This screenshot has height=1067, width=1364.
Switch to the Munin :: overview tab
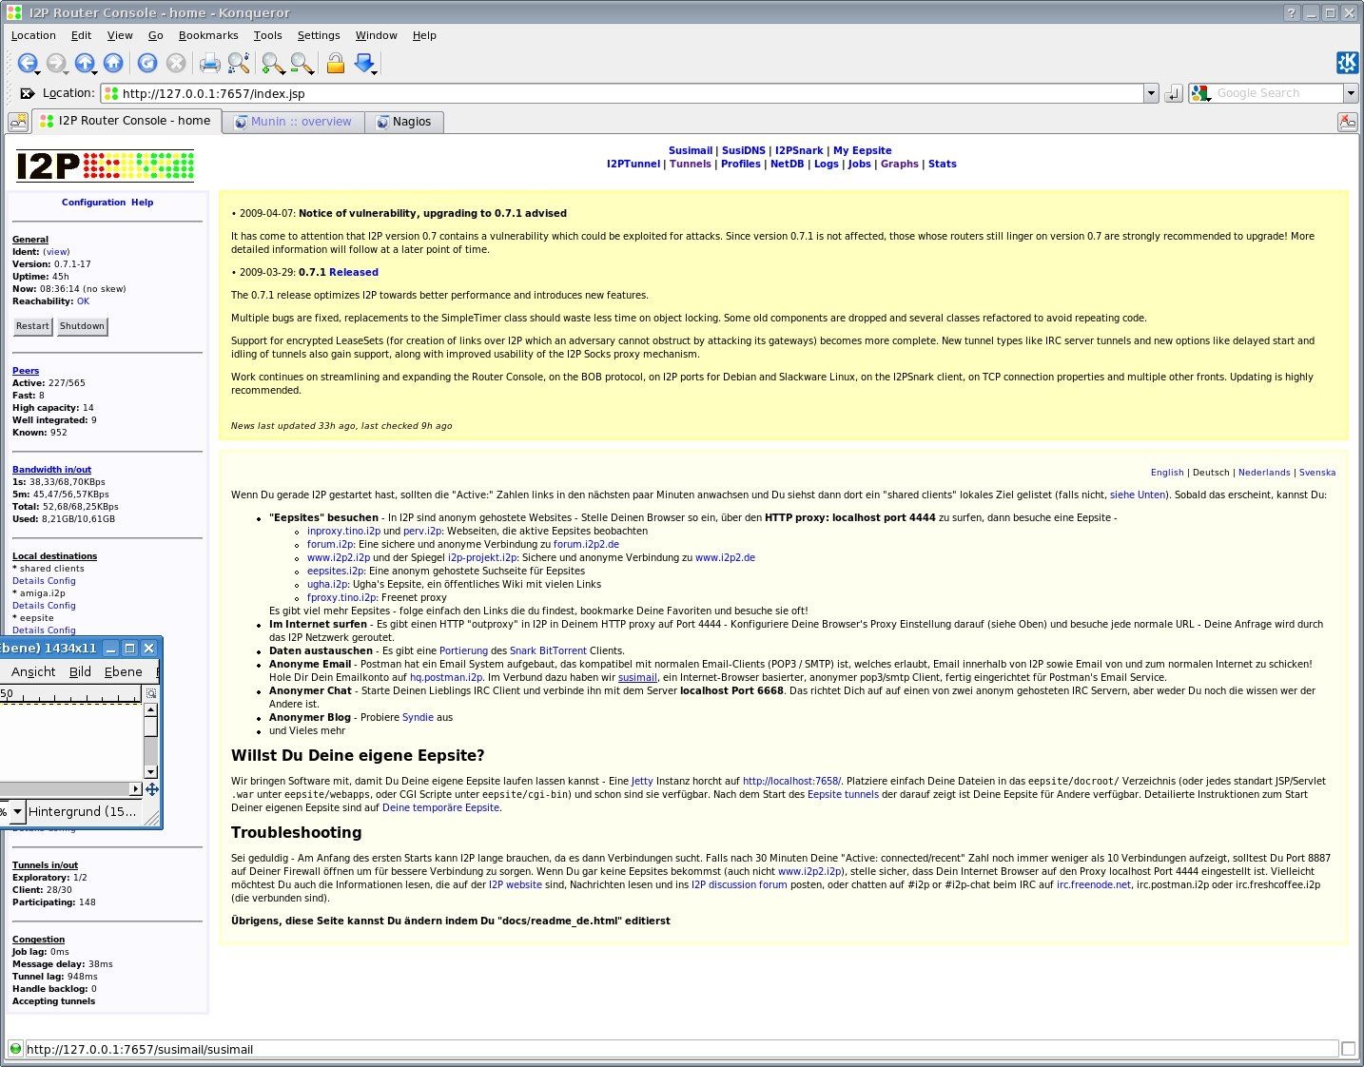[x=301, y=122]
